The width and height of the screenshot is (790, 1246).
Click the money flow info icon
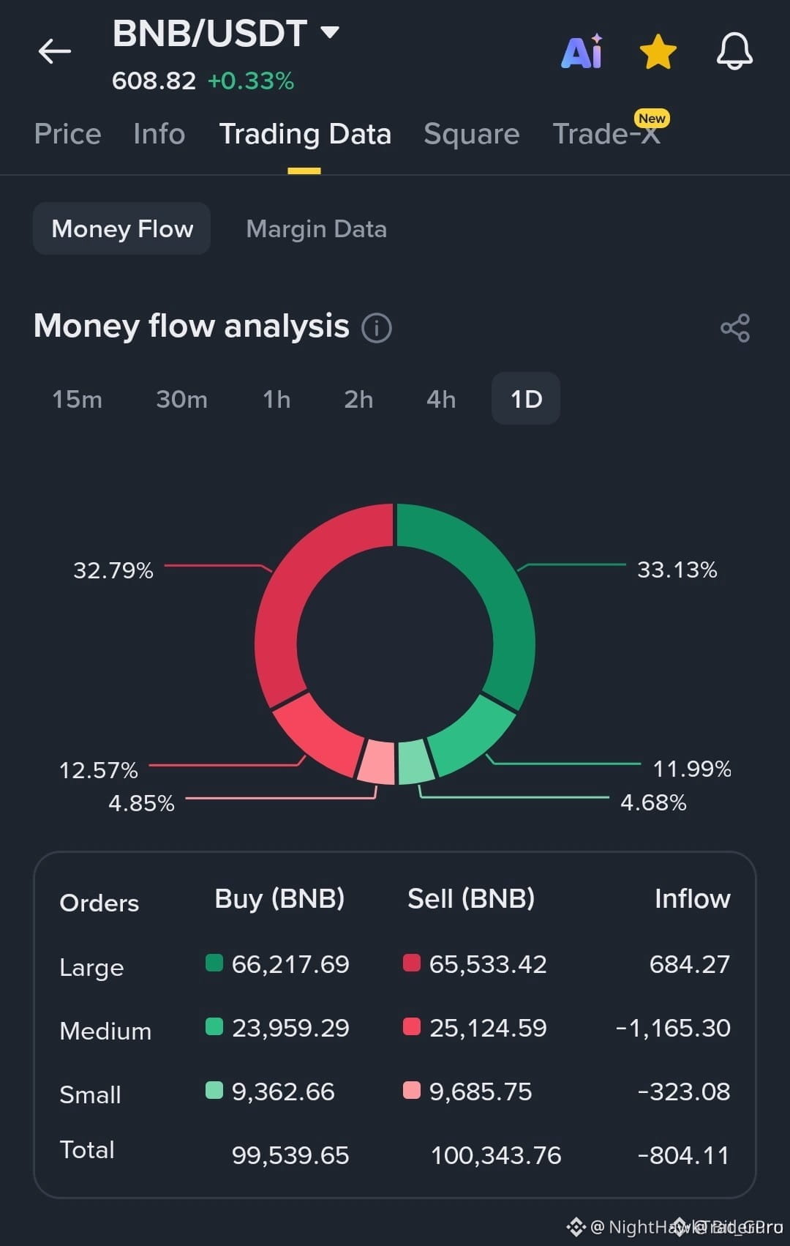(x=377, y=327)
